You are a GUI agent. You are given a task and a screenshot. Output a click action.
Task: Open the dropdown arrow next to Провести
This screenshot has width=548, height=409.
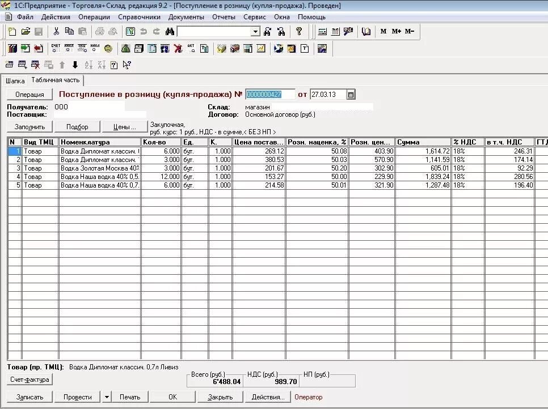coord(107,397)
